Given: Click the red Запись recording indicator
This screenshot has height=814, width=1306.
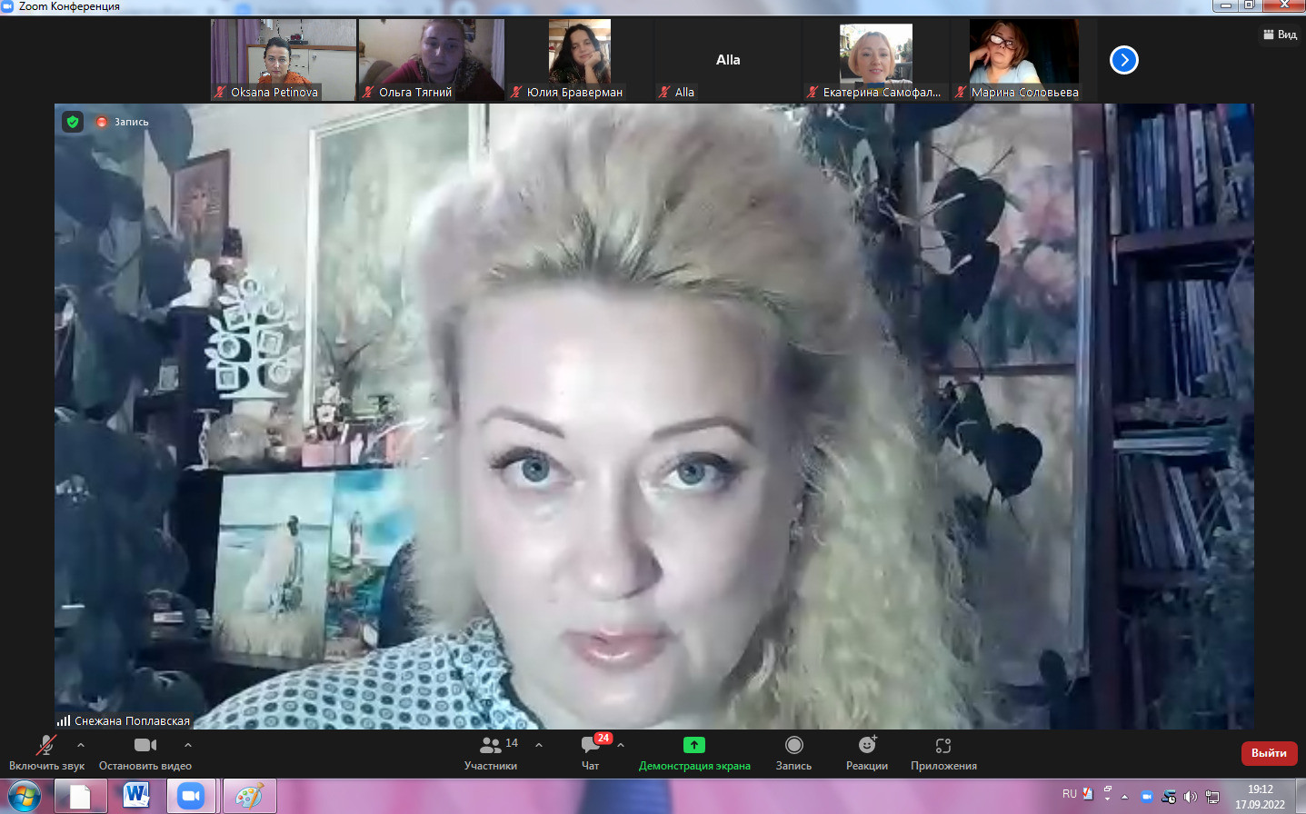Looking at the screenshot, I should [x=123, y=122].
